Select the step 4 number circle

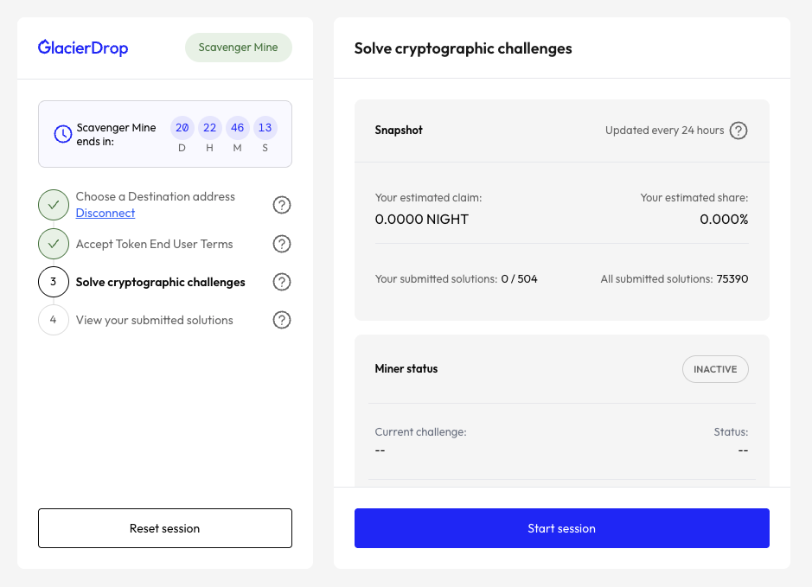point(54,320)
